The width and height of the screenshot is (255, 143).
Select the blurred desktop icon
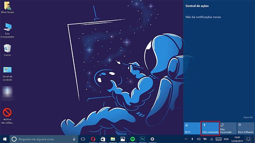7,93
